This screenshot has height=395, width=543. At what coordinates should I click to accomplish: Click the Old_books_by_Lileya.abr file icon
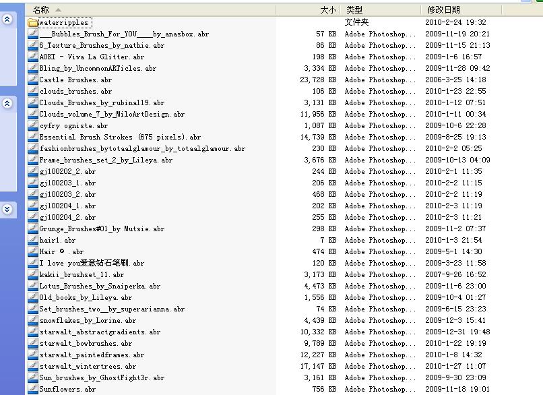click(x=33, y=297)
